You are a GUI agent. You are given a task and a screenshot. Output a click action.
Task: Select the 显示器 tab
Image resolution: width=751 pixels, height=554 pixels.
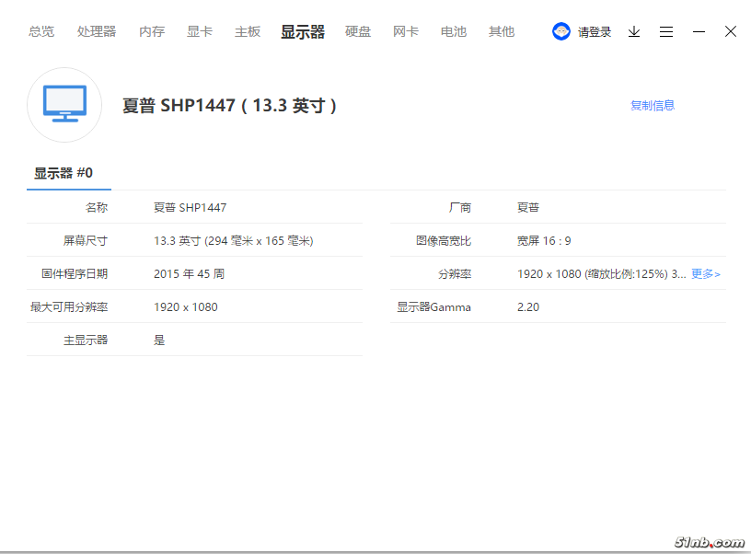coord(303,32)
